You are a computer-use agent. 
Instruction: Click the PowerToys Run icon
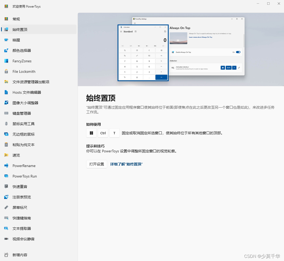(6, 176)
